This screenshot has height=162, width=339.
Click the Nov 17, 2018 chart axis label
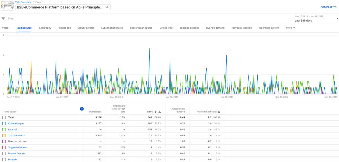[x=13, y=97]
